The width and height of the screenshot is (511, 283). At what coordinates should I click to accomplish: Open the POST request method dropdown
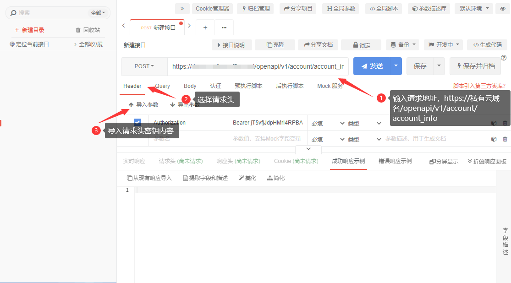(x=144, y=66)
